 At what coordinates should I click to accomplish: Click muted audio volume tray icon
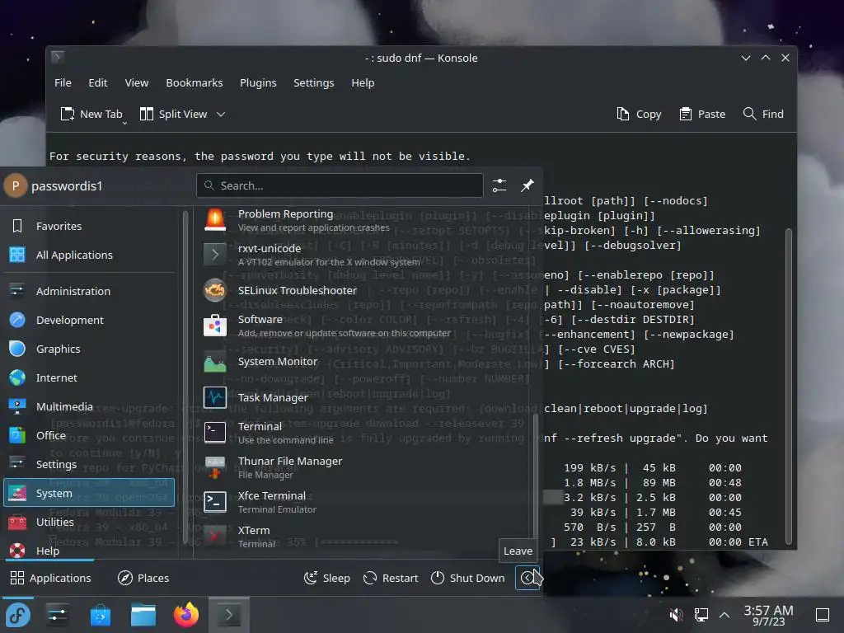[676, 614]
